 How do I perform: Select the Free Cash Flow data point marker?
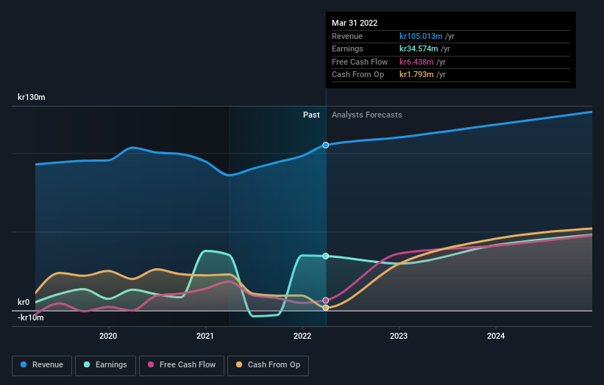[x=326, y=301]
